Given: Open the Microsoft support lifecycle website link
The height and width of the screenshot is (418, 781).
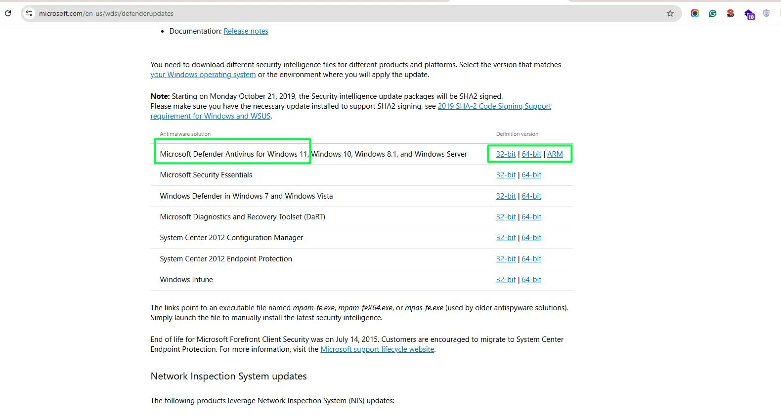Looking at the screenshot, I should [x=377, y=349].
